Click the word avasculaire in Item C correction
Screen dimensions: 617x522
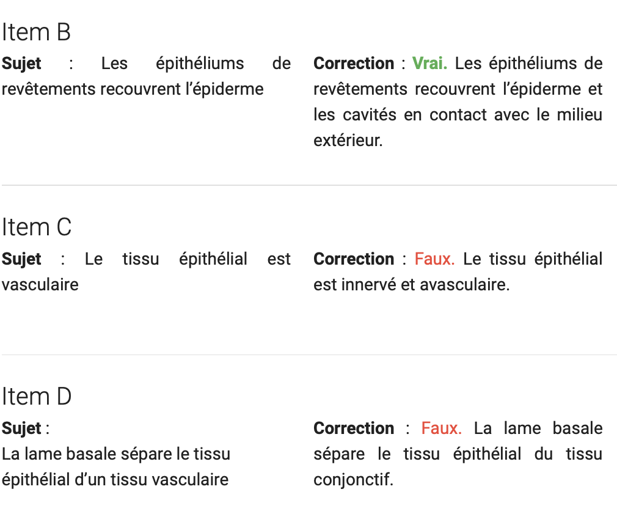click(465, 285)
